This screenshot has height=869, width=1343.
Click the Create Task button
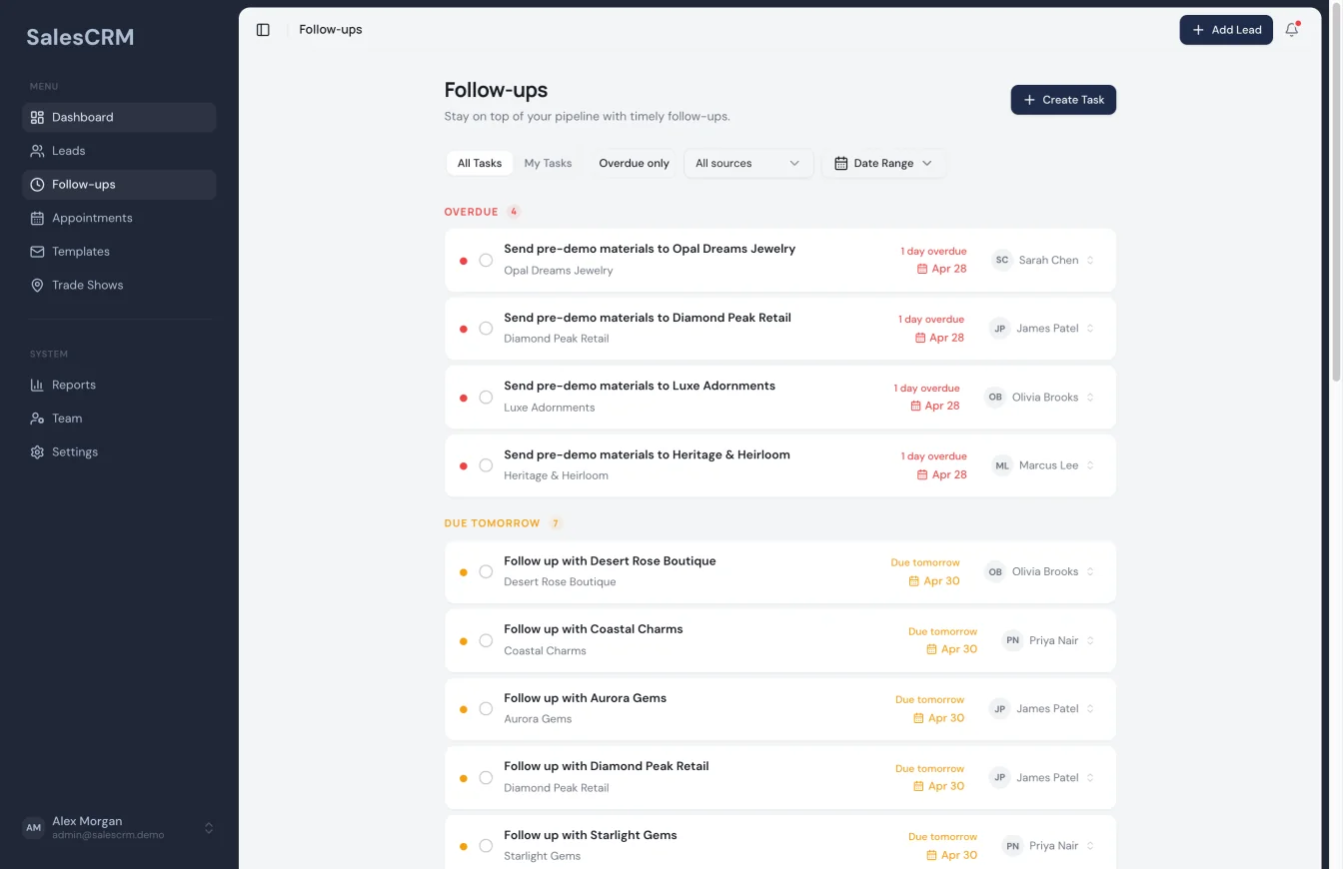(1063, 100)
